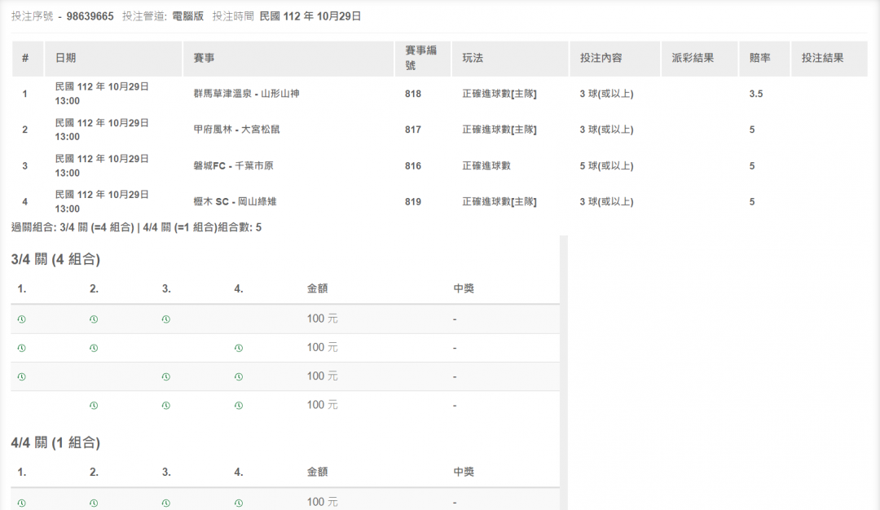Click 100 元 in 3/4 combination 1-2-3 row

[x=322, y=319]
